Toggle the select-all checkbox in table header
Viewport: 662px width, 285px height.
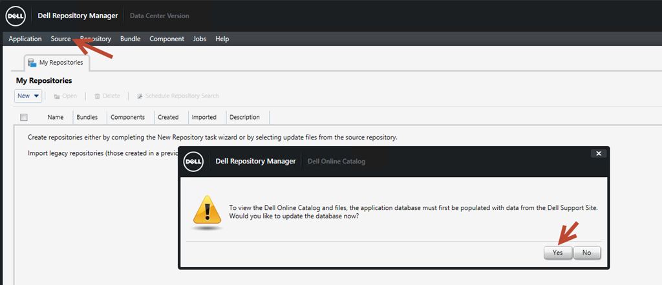pyautogui.click(x=24, y=118)
